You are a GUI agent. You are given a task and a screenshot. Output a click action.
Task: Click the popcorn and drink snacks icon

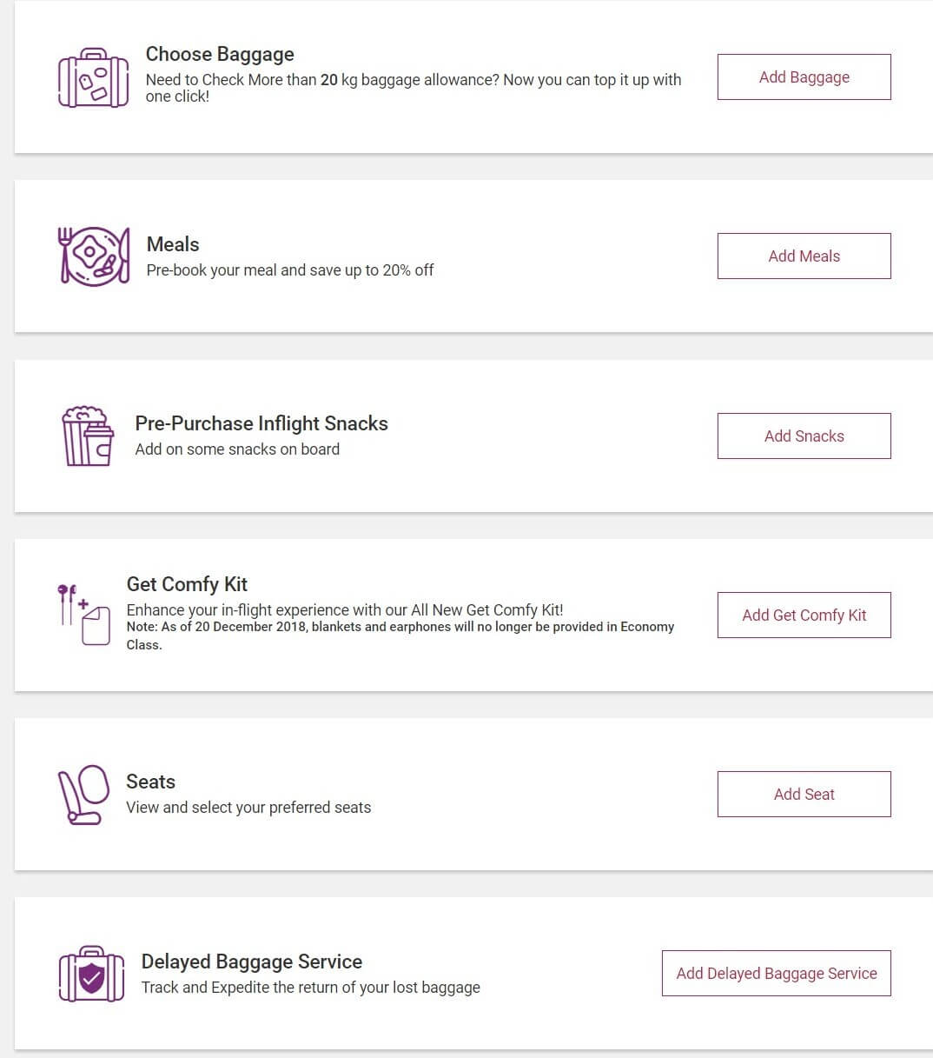88,436
